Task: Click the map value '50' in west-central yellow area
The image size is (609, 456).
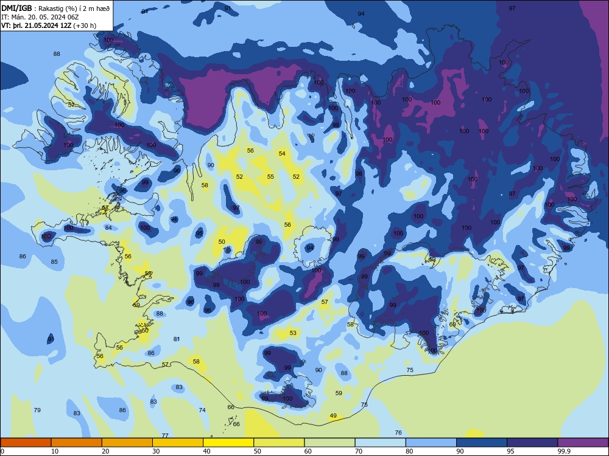Action: pos(222,241)
